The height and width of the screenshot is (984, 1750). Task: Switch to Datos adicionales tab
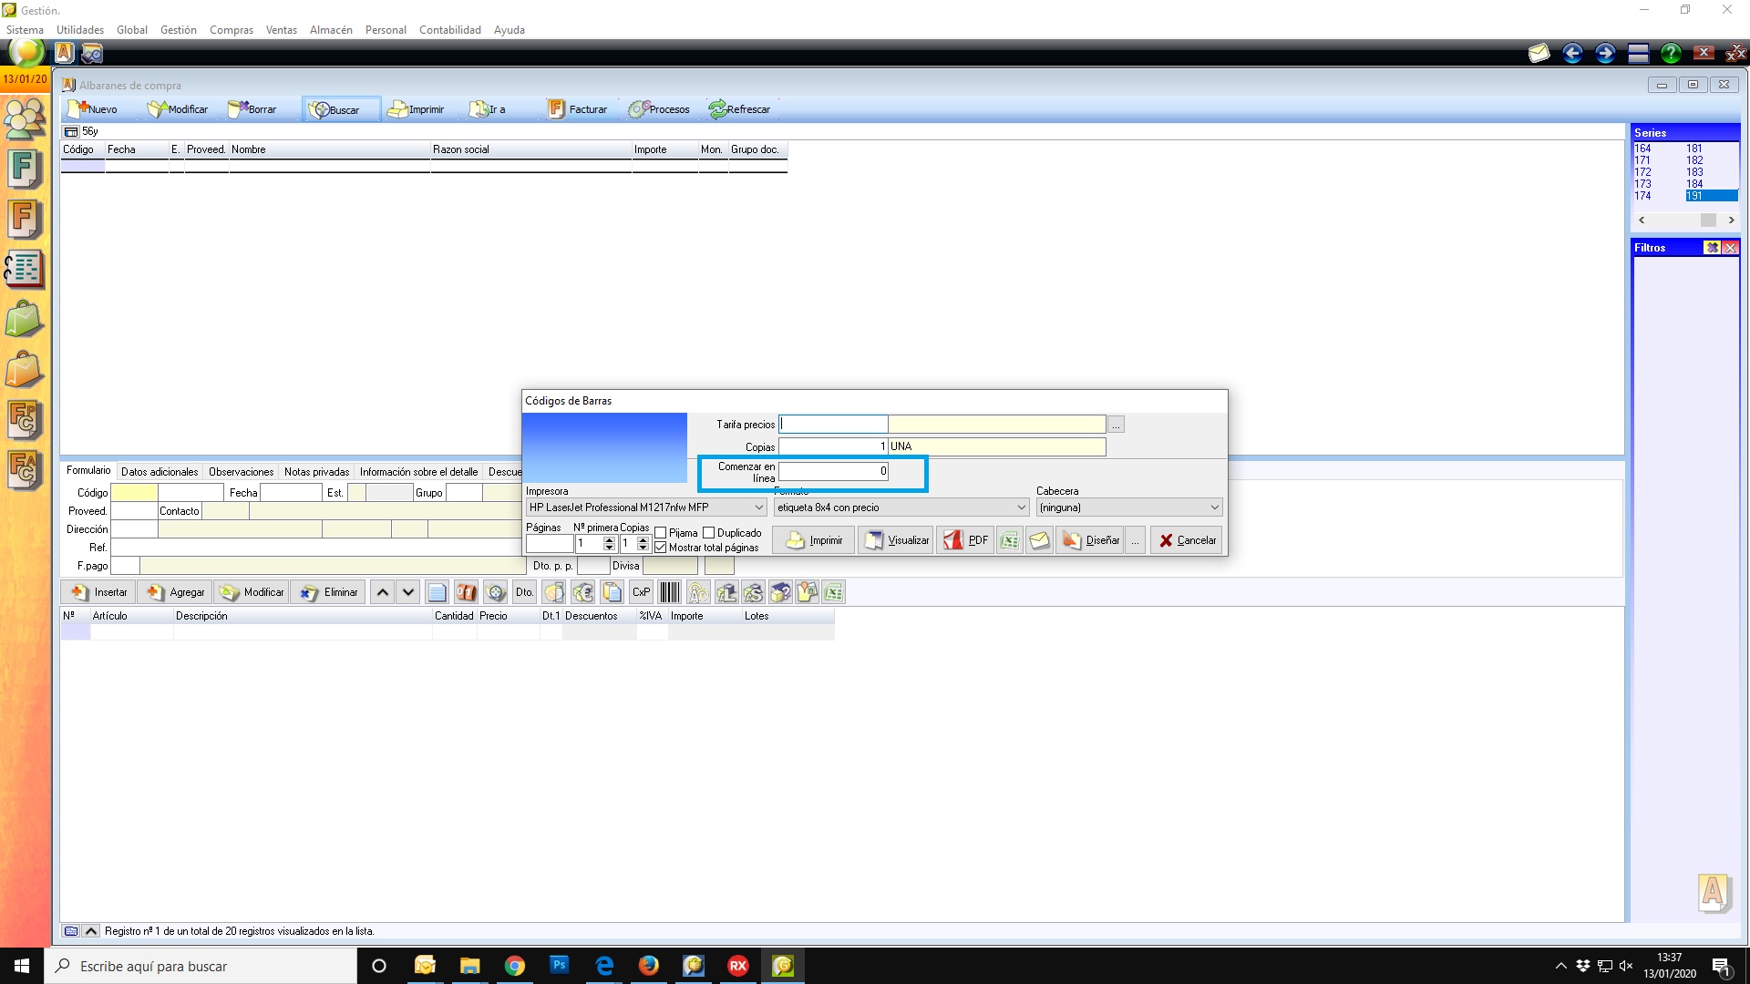pyautogui.click(x=160, y=472)
